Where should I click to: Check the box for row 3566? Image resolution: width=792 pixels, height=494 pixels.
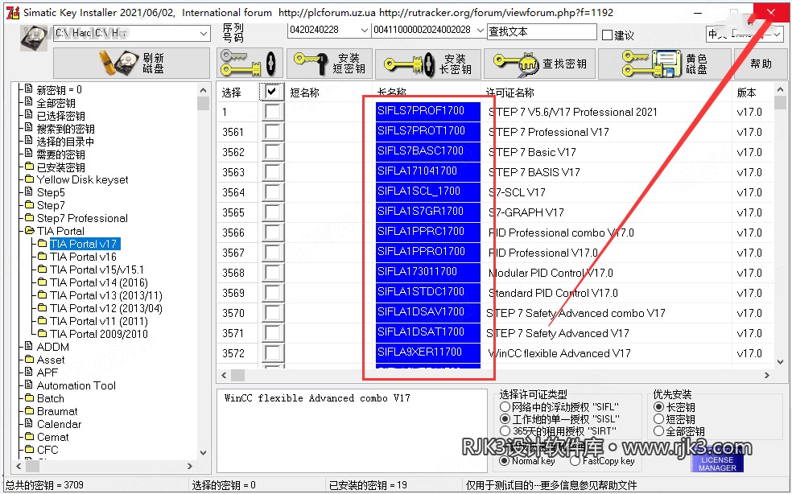click(272, 233)
